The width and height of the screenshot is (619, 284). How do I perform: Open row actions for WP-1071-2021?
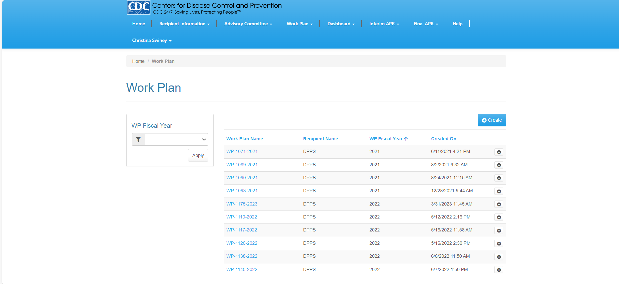tap(499, 152)
